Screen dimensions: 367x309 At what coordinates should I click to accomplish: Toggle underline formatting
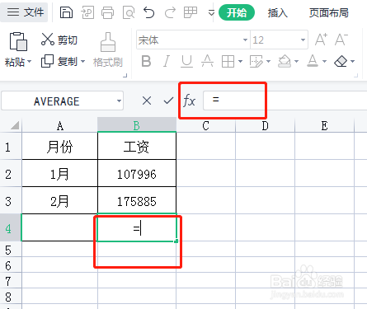[186, 61]
